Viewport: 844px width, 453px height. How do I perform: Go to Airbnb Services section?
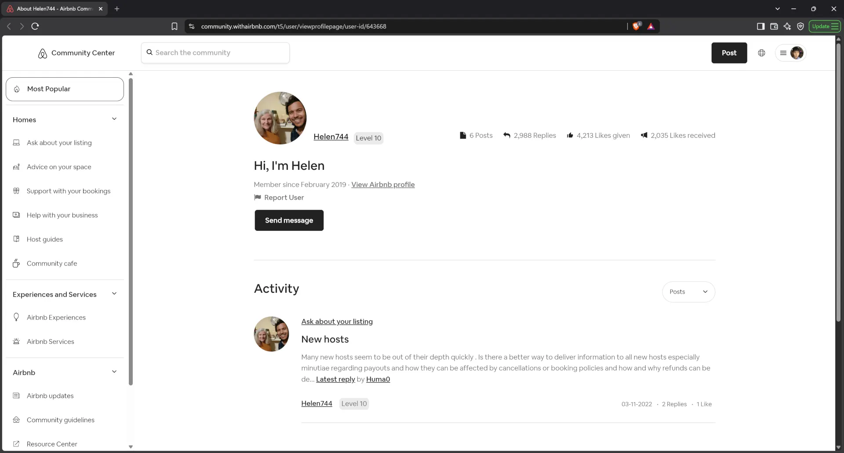point(51,342)
